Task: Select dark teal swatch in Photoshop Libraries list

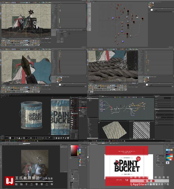Action: point(80,154)
